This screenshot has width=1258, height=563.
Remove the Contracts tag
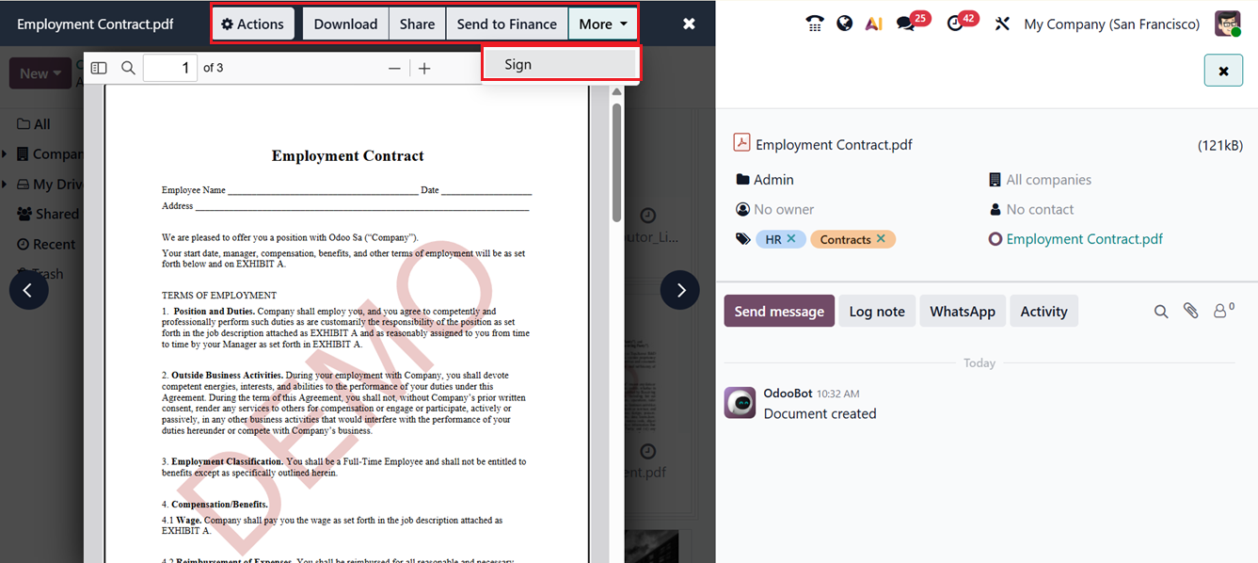(x=881, y=239)
